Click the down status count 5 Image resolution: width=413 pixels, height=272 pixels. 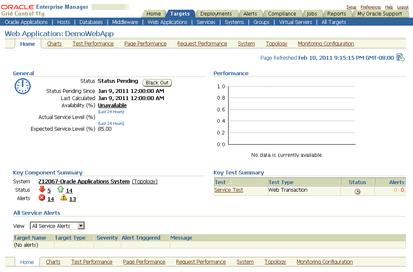(x=49, y=190)
